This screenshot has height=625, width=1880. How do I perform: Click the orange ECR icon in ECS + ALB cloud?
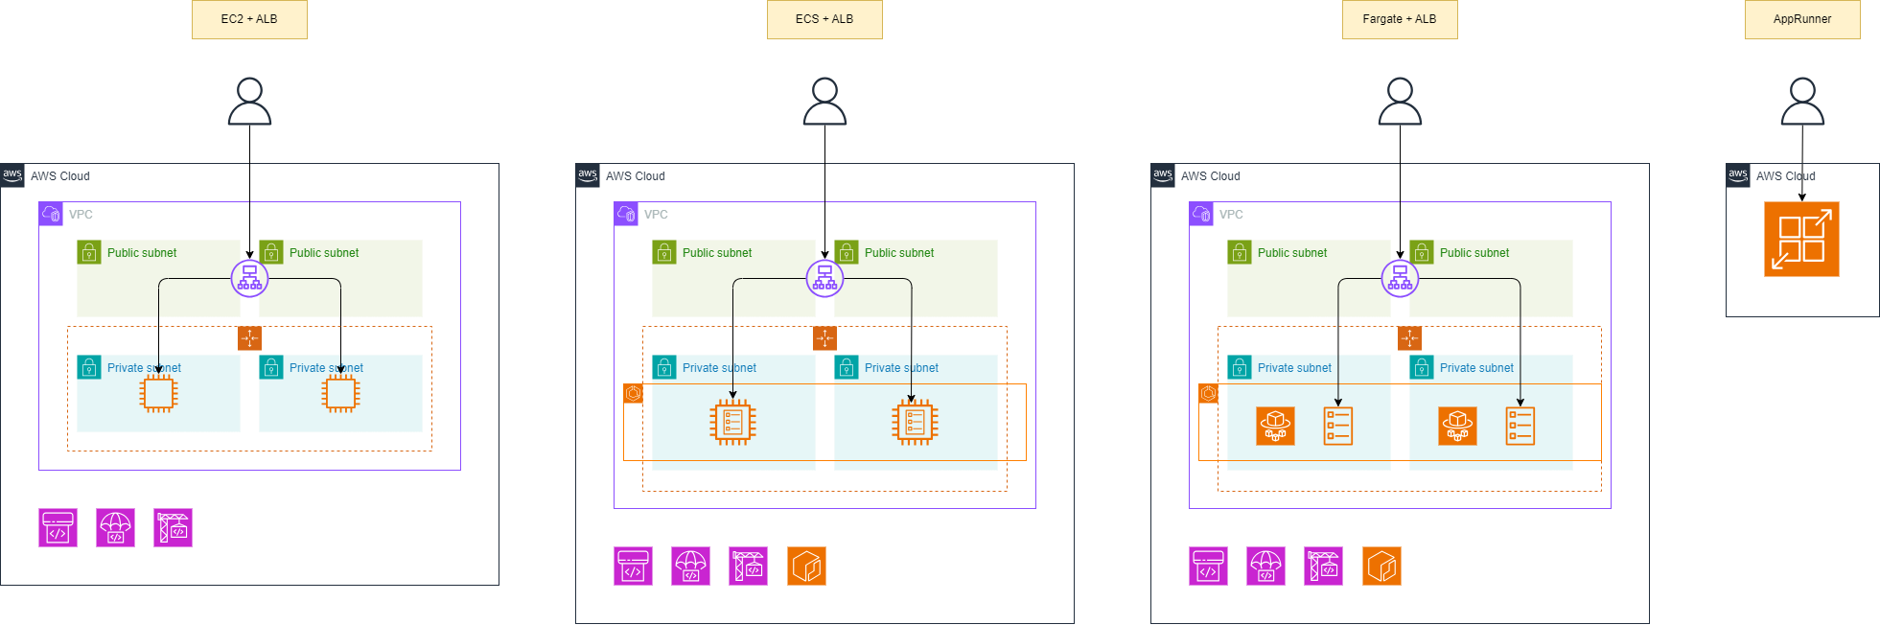point(806,567)
